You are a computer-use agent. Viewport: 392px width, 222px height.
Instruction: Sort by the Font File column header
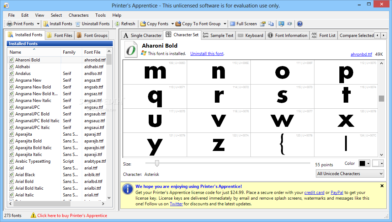point(94,52)
